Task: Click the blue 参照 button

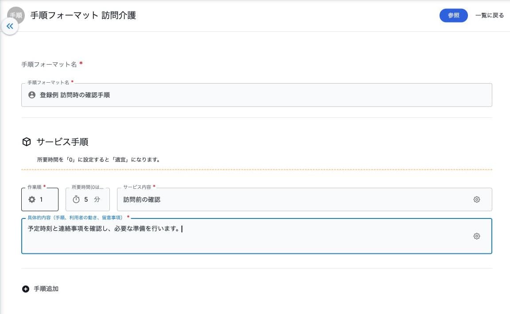Action: coord(453,15)
